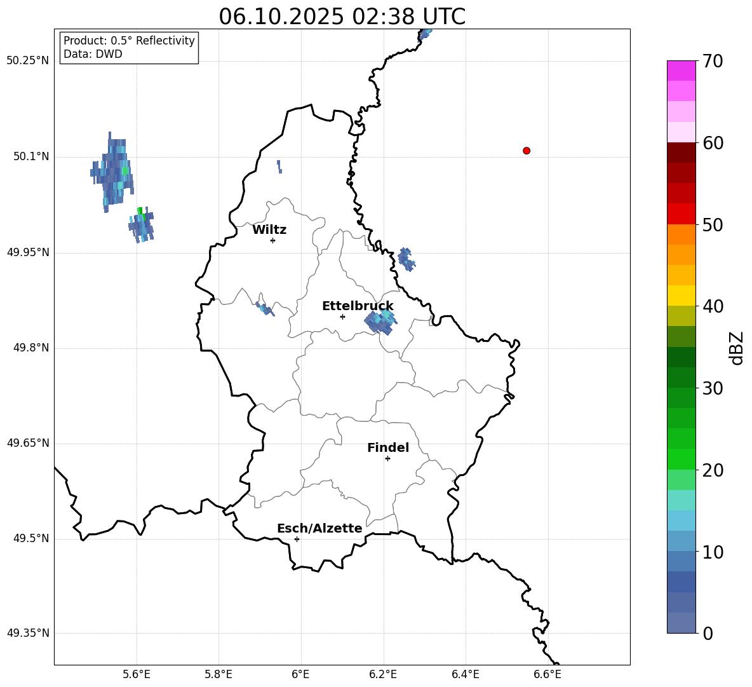Click the cross marker below the Findel label

pos(387,459)
